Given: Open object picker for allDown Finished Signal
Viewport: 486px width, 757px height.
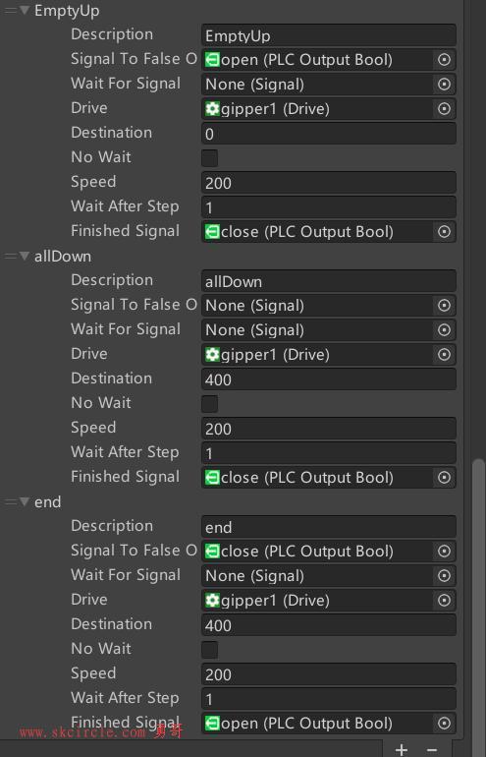Looking at the screenshot, I should coord(444,478).
